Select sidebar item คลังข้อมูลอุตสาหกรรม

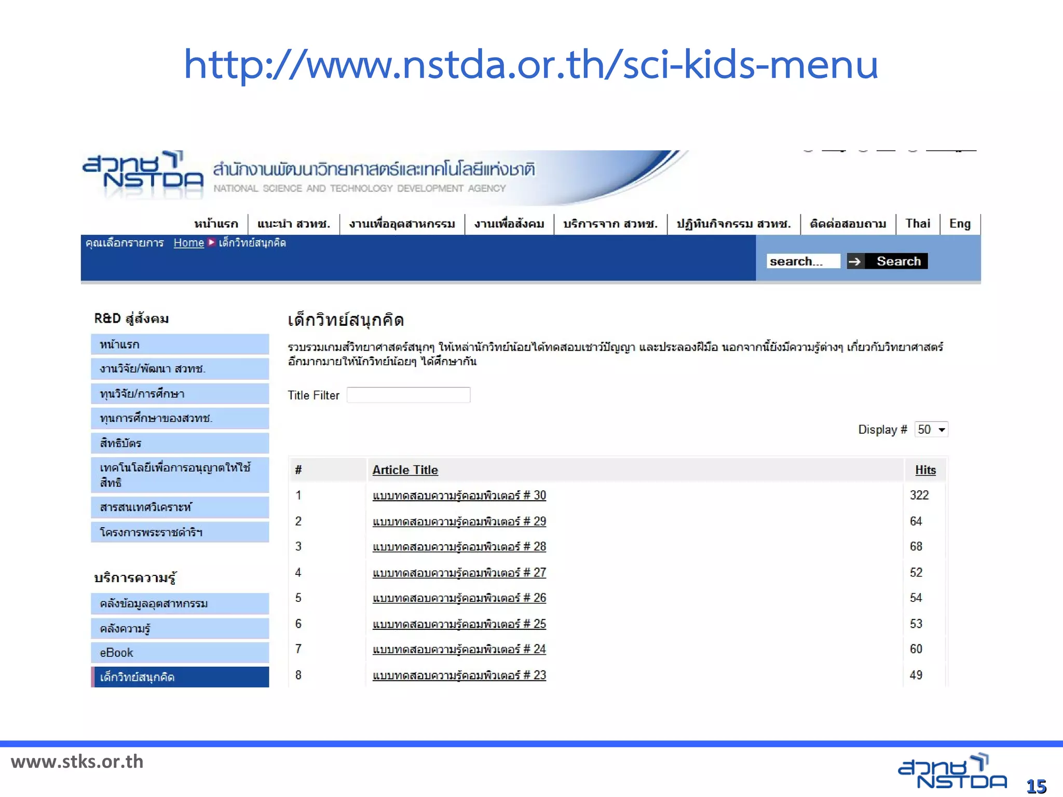pos(180,603)
